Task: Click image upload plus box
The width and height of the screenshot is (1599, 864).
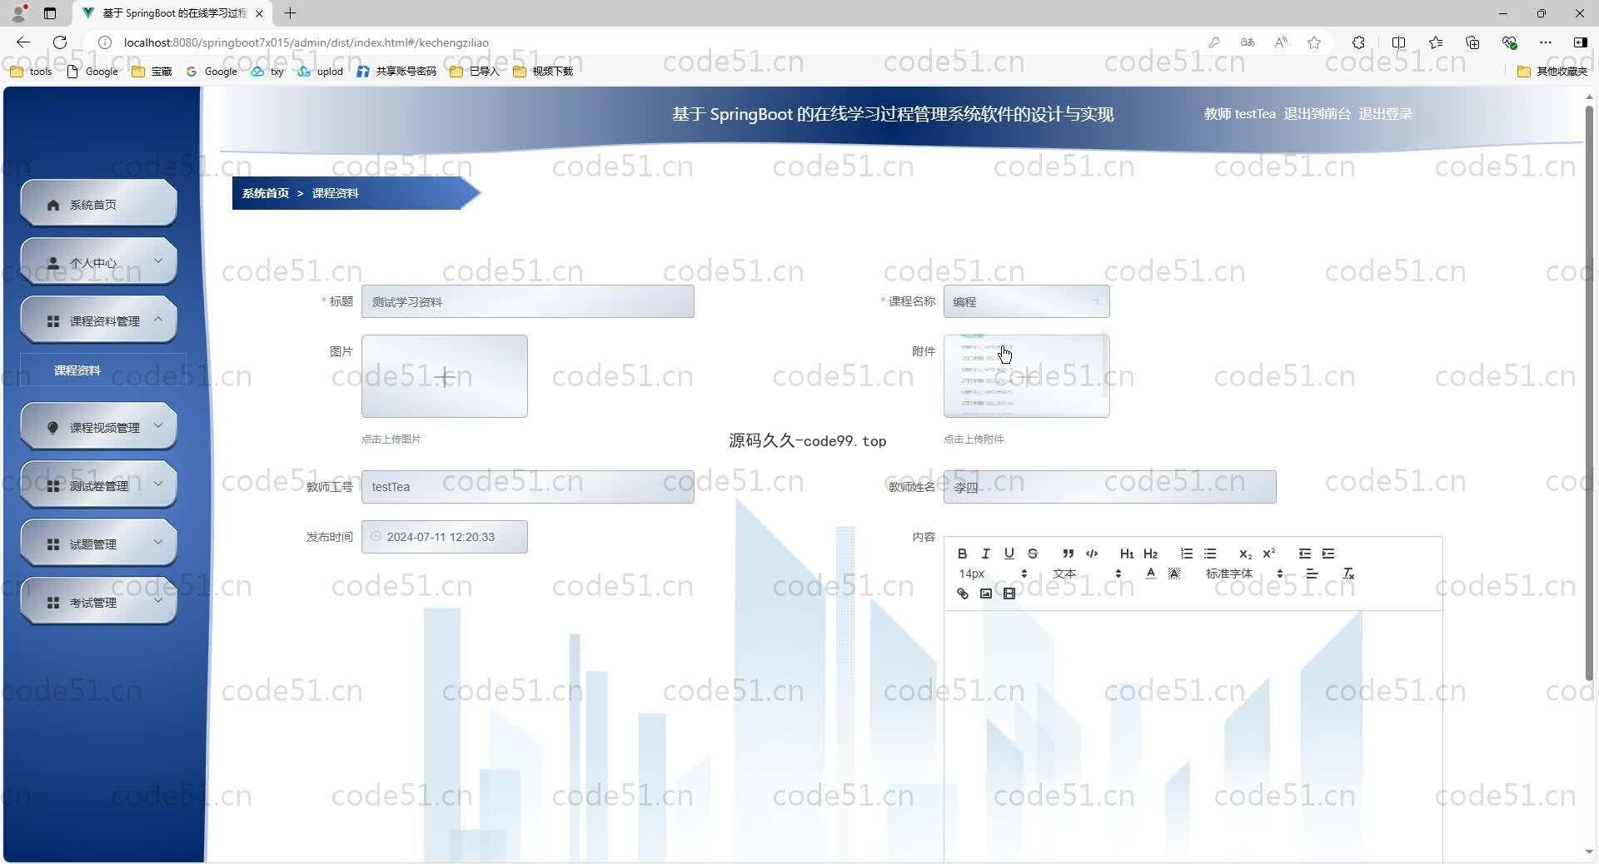Action: (444, 376)
